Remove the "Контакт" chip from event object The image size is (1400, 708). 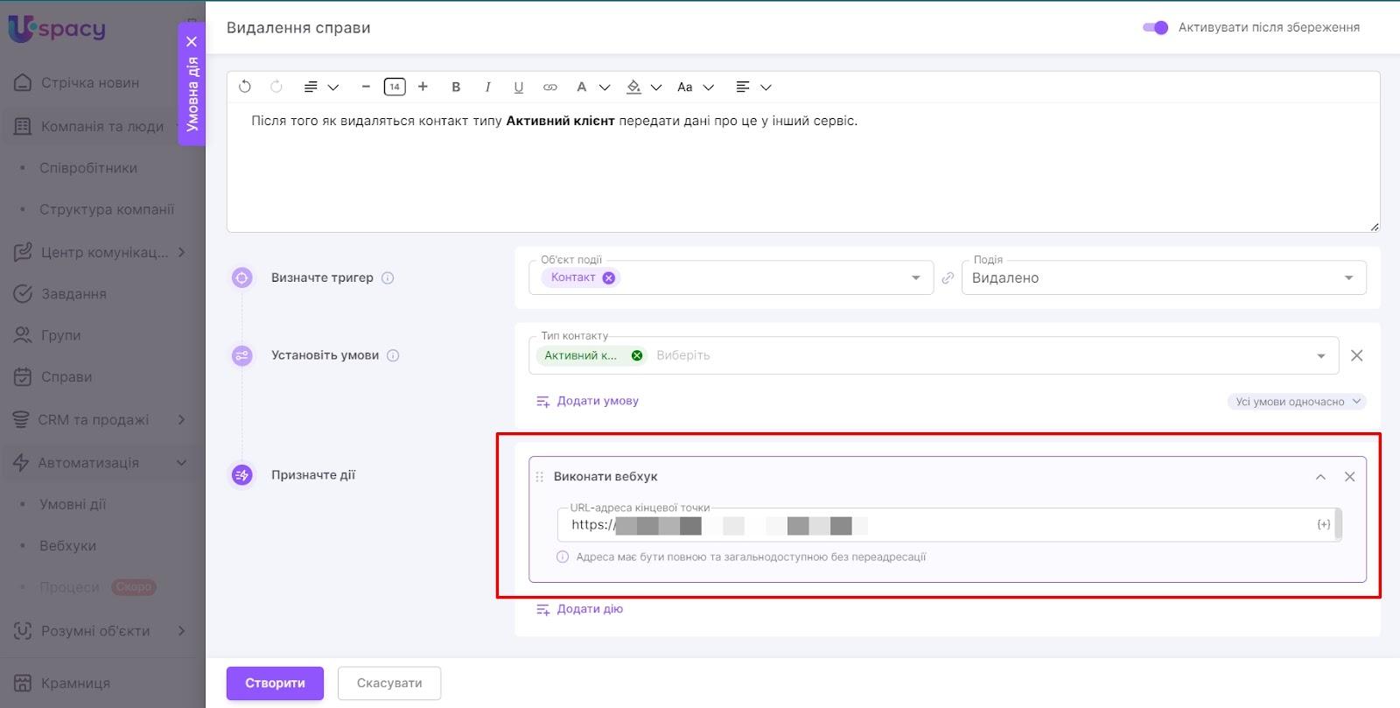click(609, 277)
